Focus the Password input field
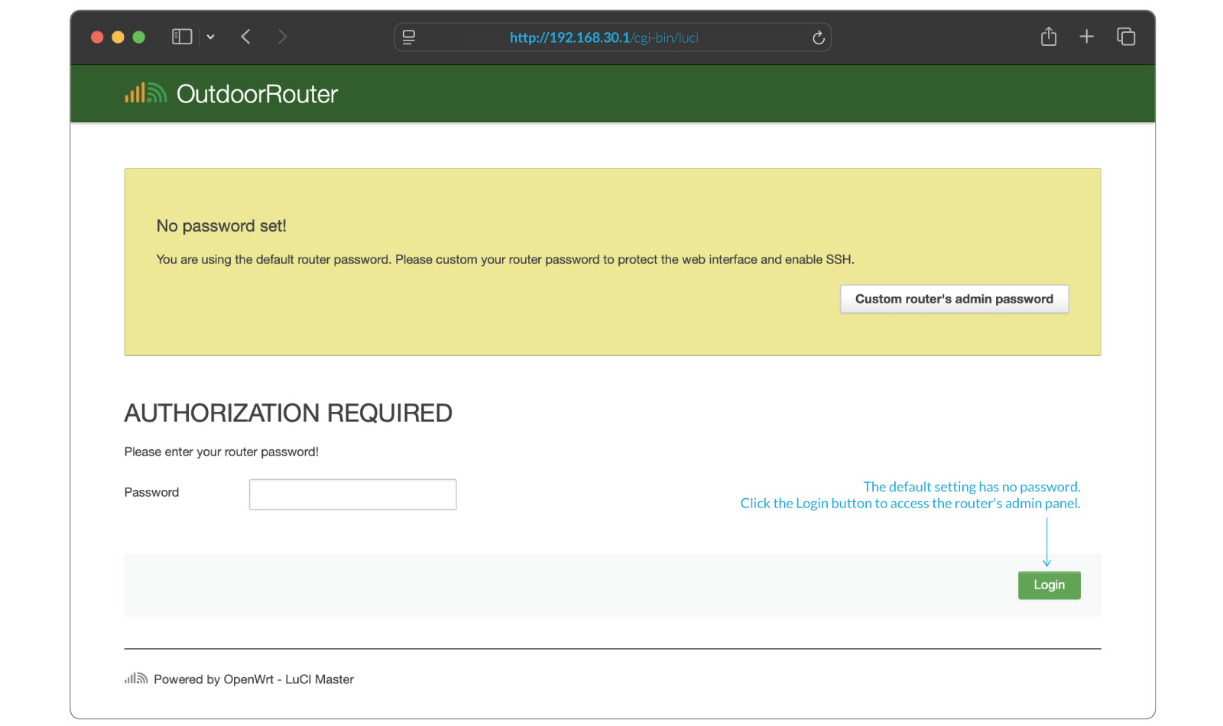This screenshot has height=726, width=1223. pyautogui.click(x=352, y=494)
